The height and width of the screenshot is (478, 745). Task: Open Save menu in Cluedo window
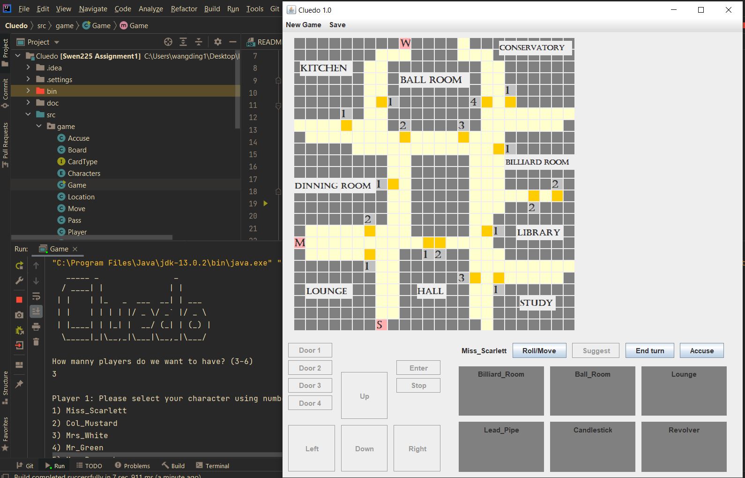(337, 25)
